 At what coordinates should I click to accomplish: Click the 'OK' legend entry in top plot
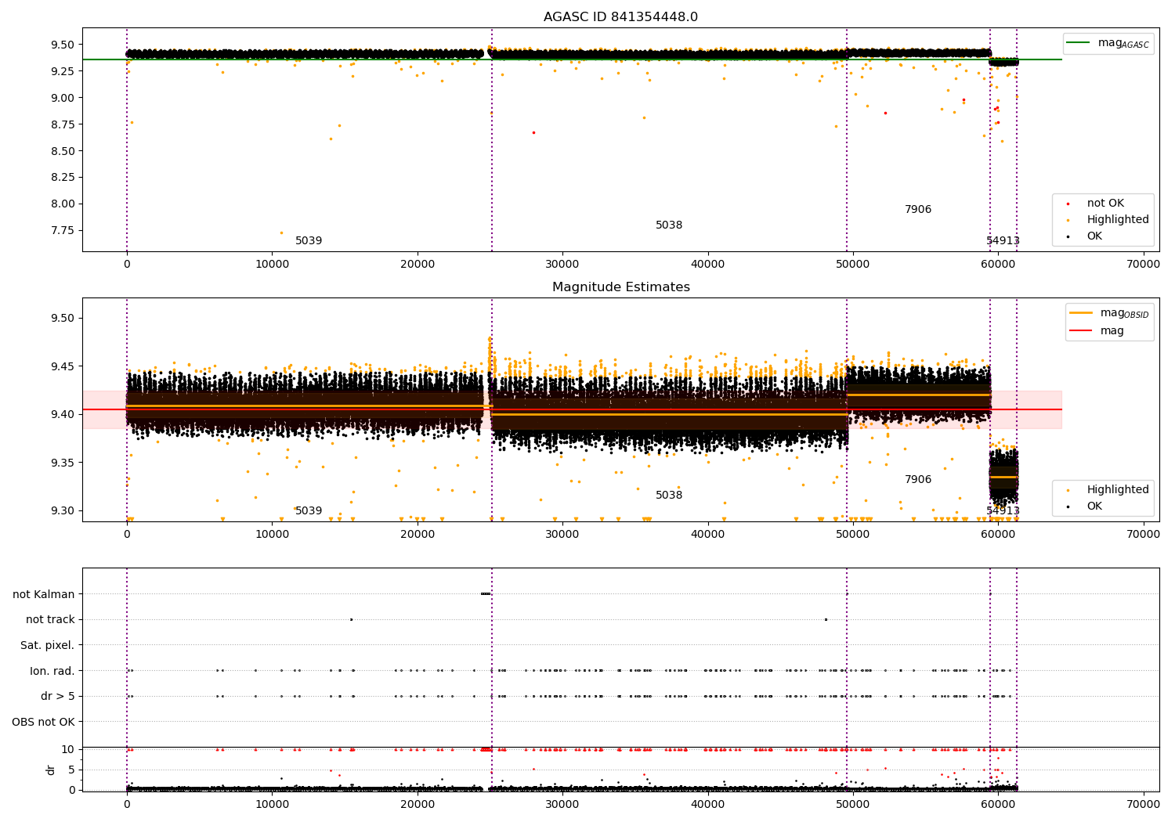pos(1084,236)
